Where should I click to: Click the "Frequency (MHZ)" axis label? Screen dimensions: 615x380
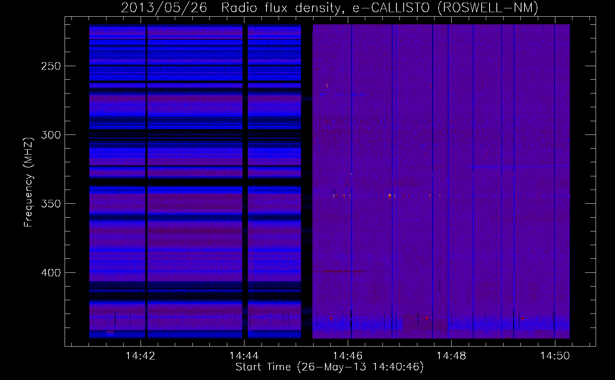29,182
